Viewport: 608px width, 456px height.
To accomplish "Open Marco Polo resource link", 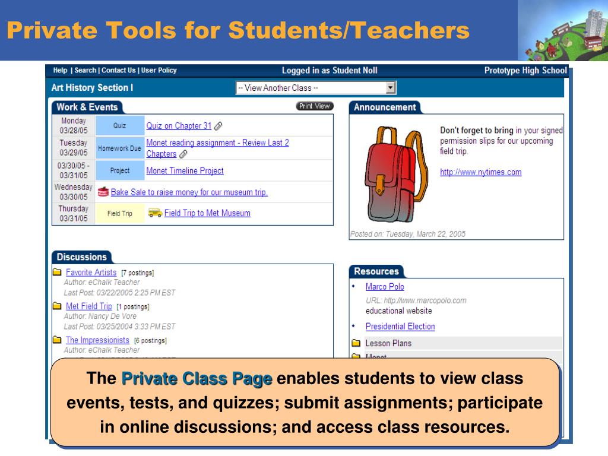I will [x=385, y=287].
